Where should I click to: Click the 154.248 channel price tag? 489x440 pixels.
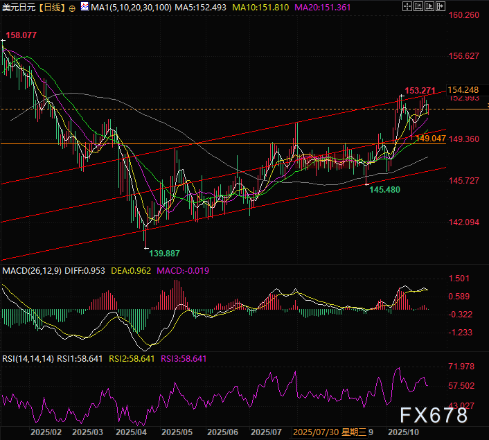(x=463, y=90)
